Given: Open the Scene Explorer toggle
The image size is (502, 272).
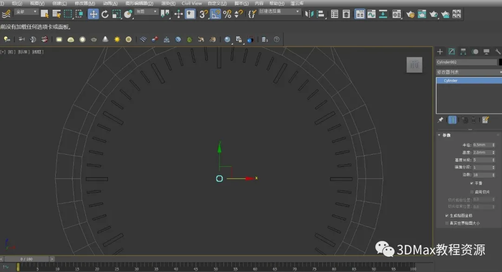Looking at the screenshot, I should pos(335,14).
